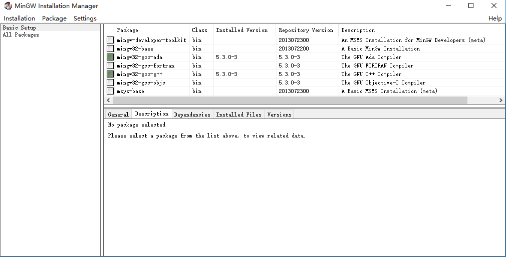The height and width of the screenshot is (257, 506).
Task: Open the Settings menu
Action: (x=85, y=18)
